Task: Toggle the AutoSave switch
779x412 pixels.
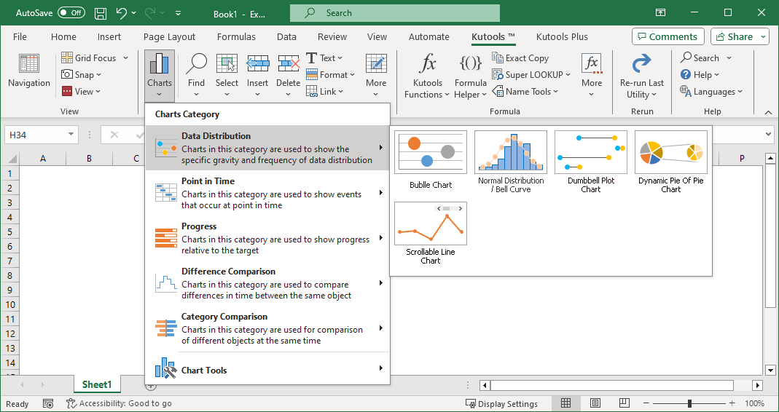Action: (x=71, y=13)
